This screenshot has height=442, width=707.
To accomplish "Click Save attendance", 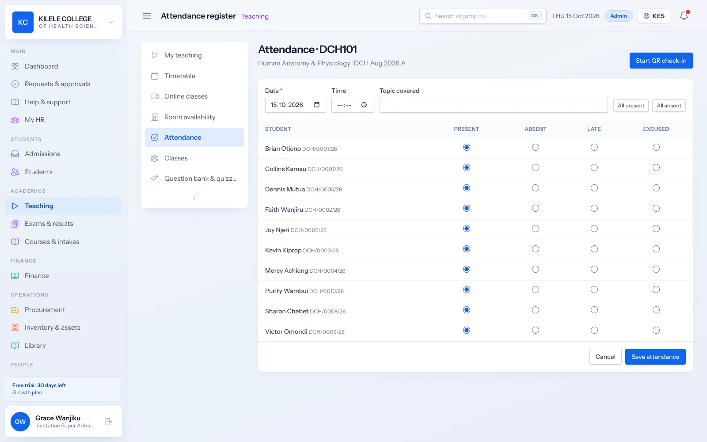I will (655, 357).
